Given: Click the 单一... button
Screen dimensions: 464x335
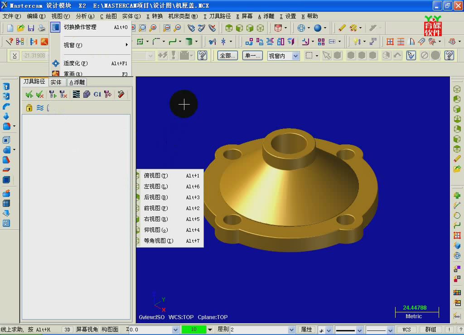Looking at the screenshot, I should [x=252, y=56].
